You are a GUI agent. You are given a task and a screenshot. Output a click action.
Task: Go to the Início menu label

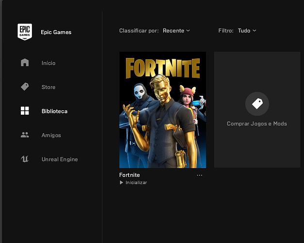click(x=48, y=63)
